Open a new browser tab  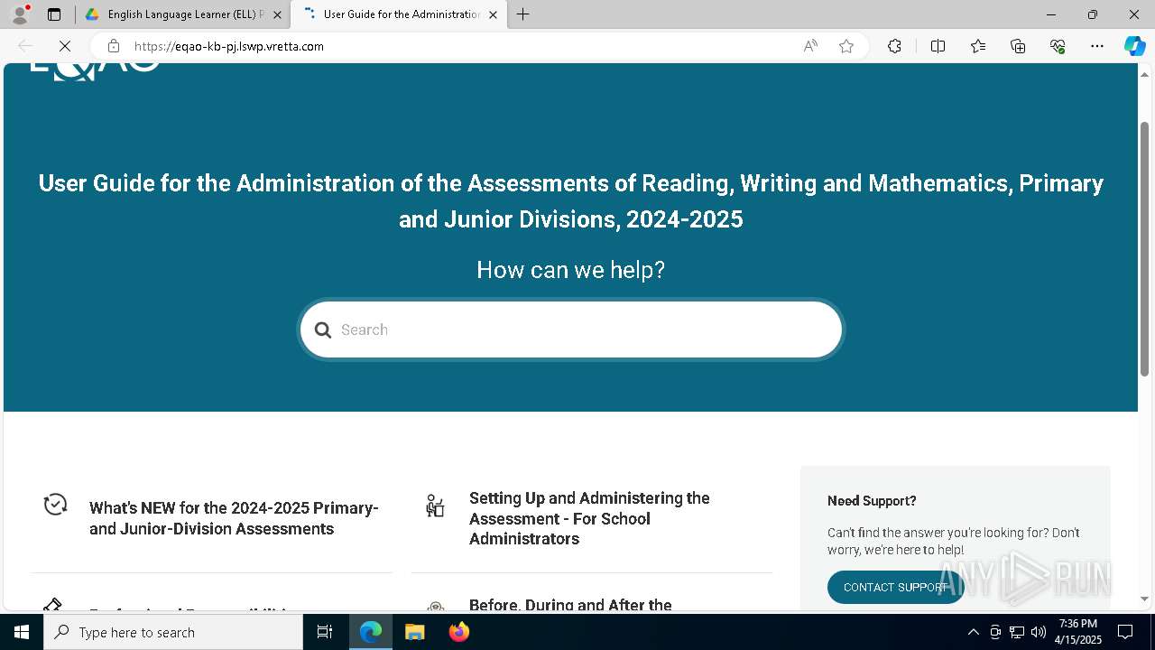[523, 14]
